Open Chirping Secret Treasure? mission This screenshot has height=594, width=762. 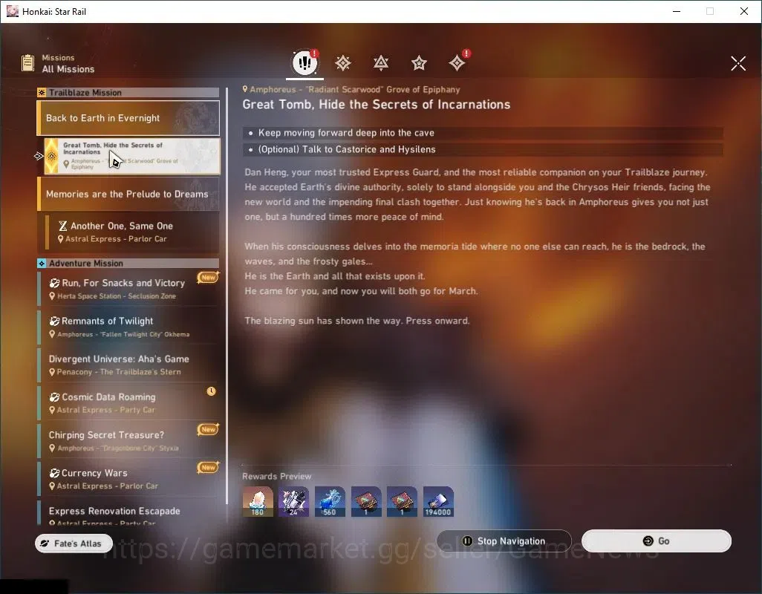[128, 440]
